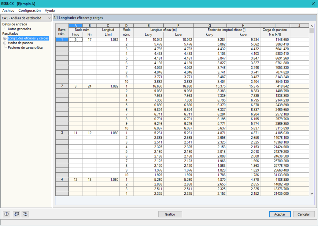This screenshot has width=318, height=226.
Task: Select column J header
Action: (x=299, y=26)
